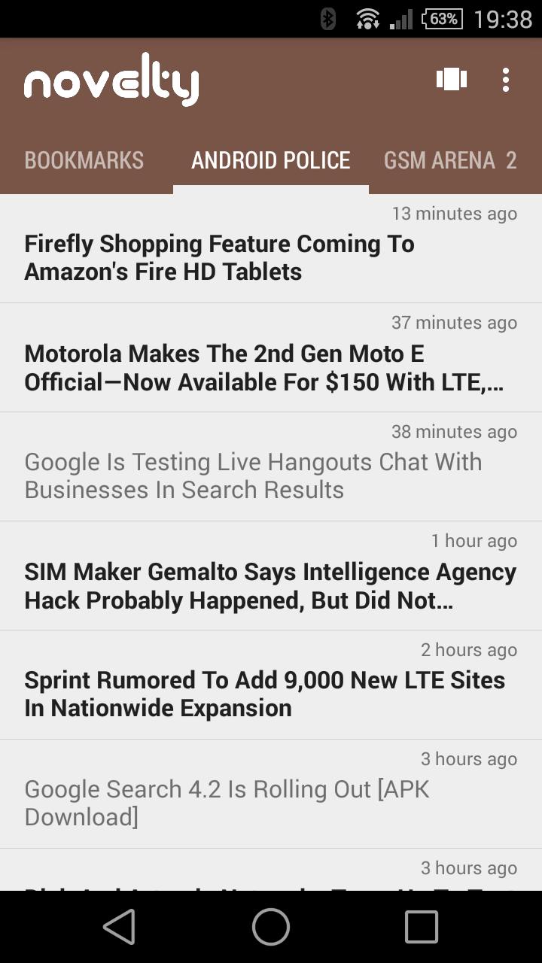
Task: Tap the 19:38 clock in status bar
Action: point(502,19)
